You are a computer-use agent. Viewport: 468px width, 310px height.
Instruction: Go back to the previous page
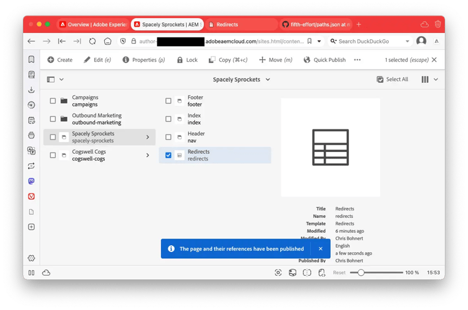tap(31, 41)
